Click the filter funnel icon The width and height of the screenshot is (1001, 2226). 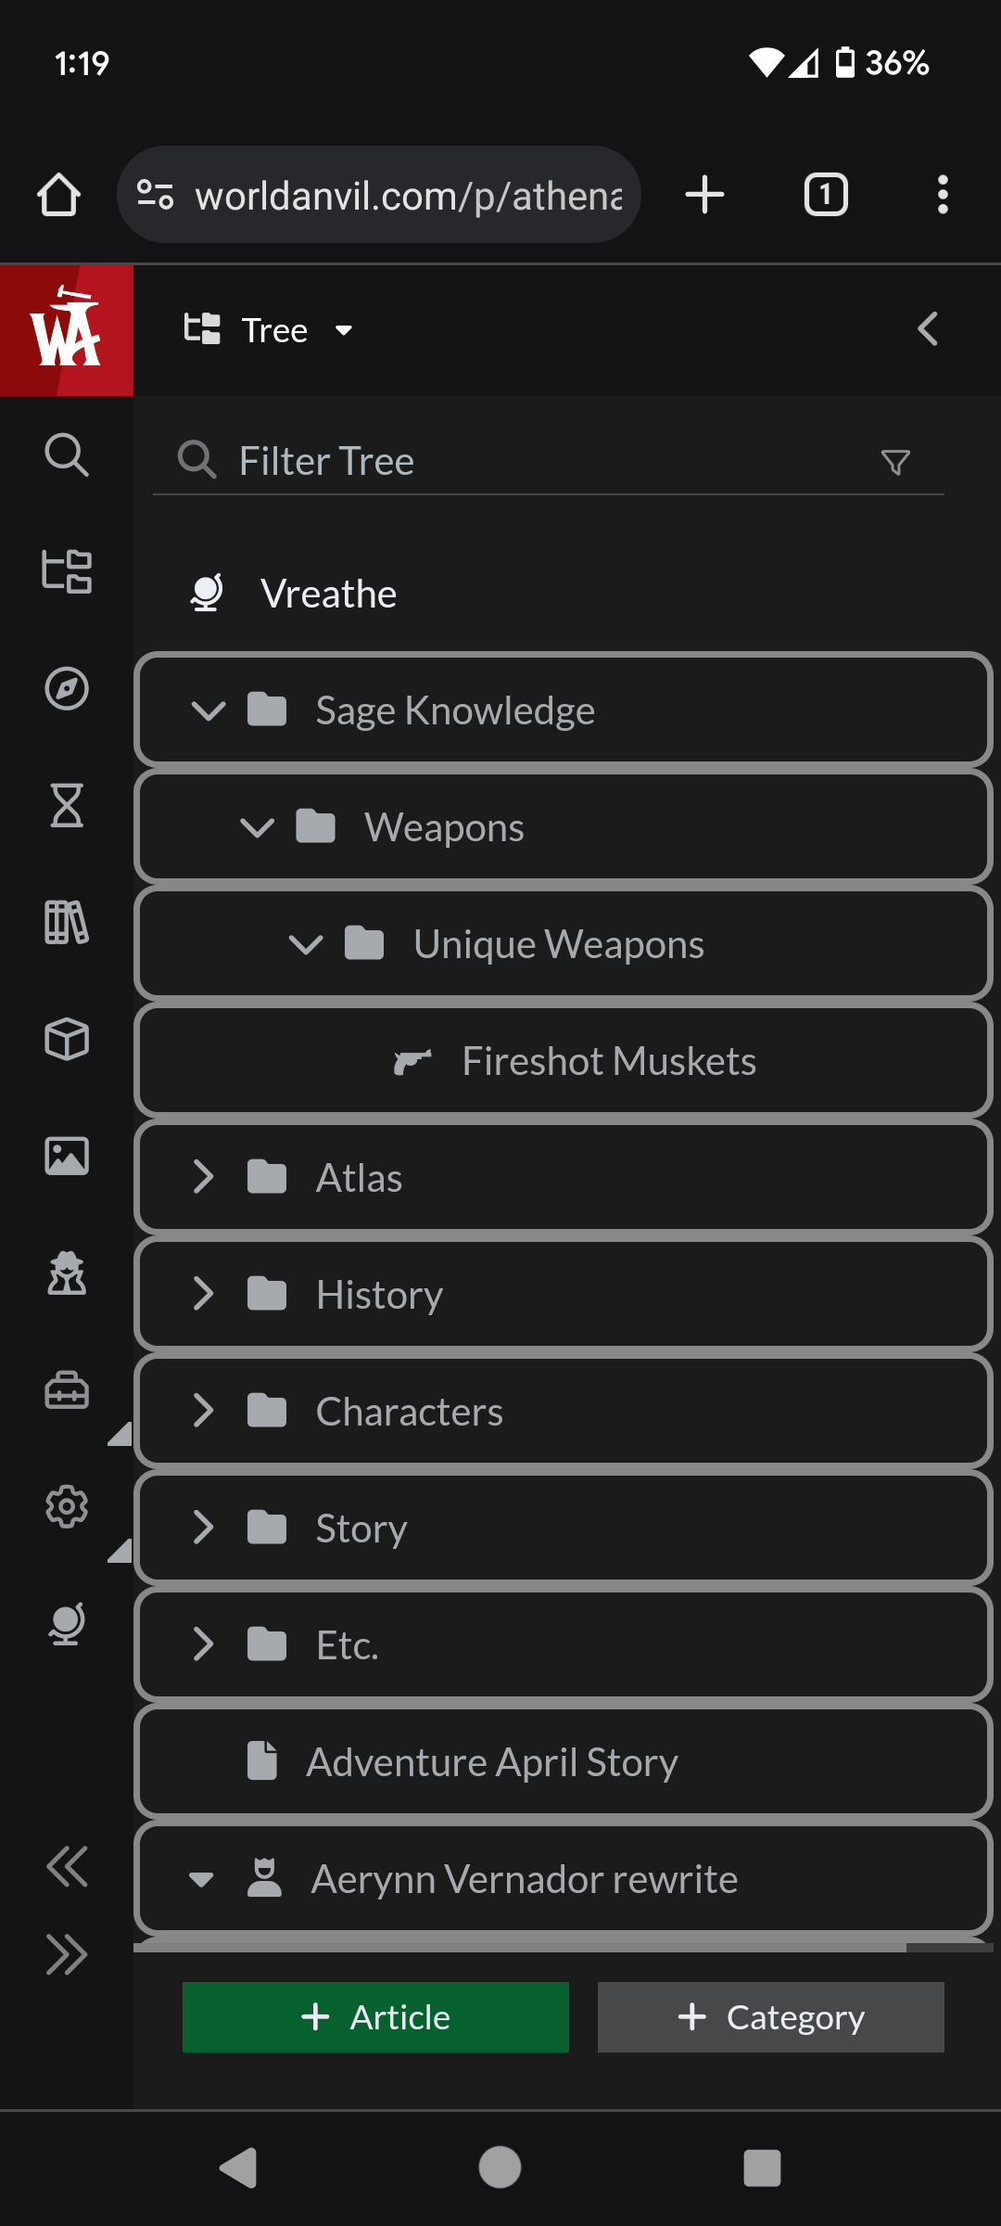pos(895,461)
